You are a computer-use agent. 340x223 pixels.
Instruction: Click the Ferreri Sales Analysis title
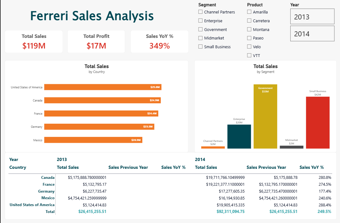tap(92, 16)
